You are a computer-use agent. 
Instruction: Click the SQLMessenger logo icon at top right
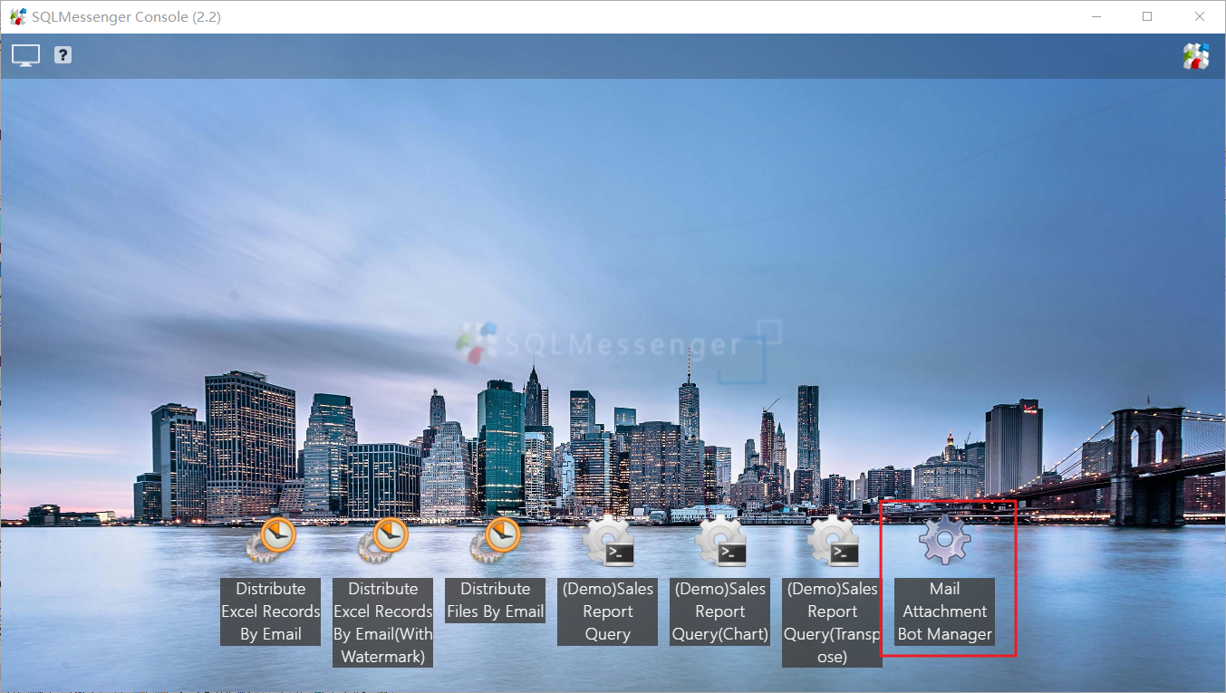pyautogui.click(x=1196, y=56)
